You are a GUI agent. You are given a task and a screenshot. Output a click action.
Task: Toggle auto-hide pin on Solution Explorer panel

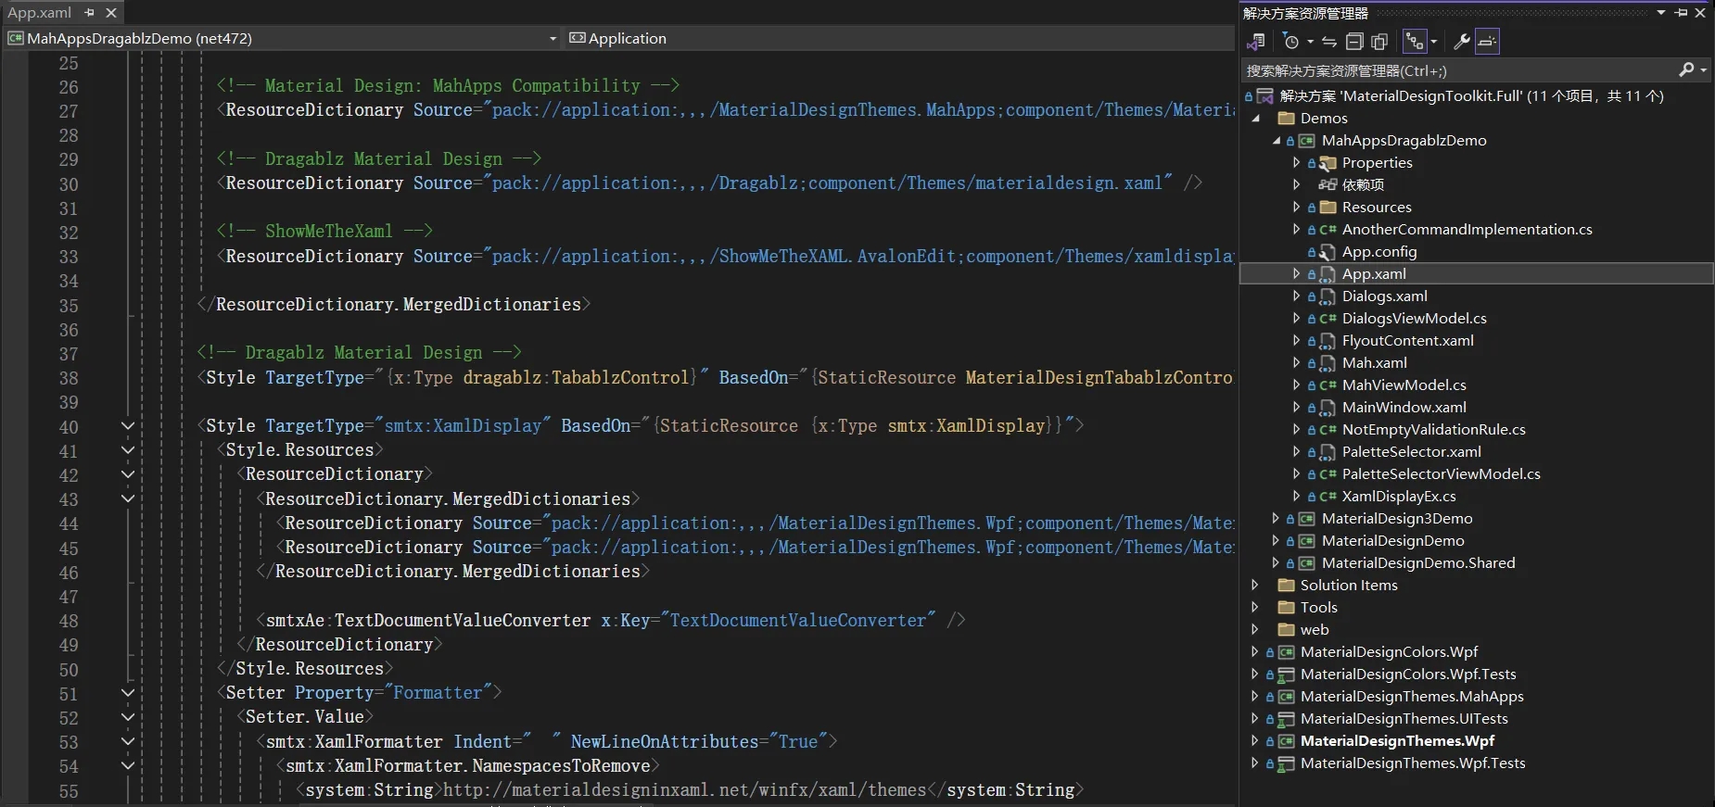[1682, 13]
